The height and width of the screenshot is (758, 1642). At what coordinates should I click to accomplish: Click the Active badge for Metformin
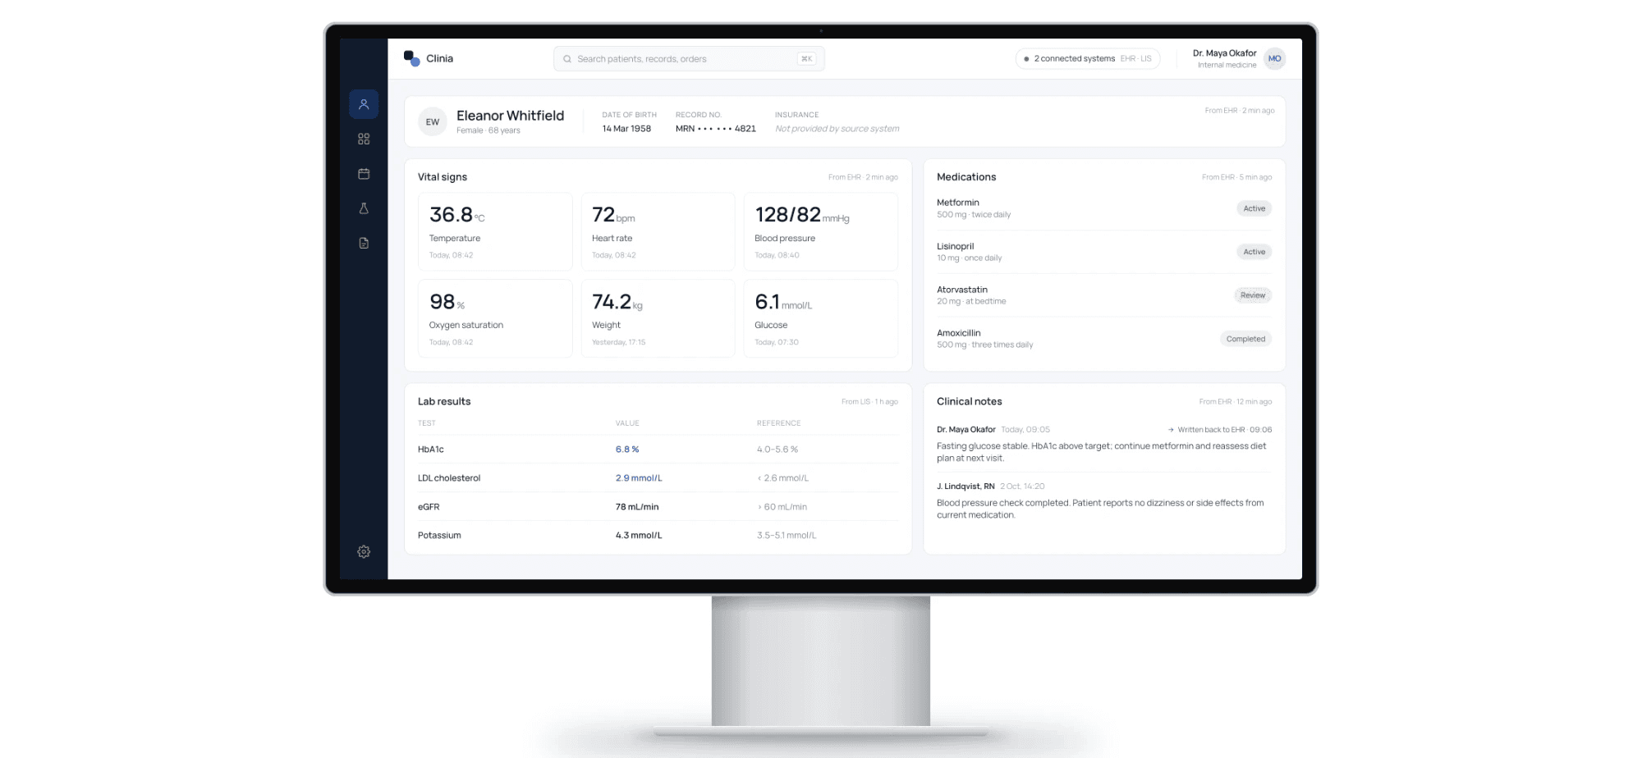1254,208
